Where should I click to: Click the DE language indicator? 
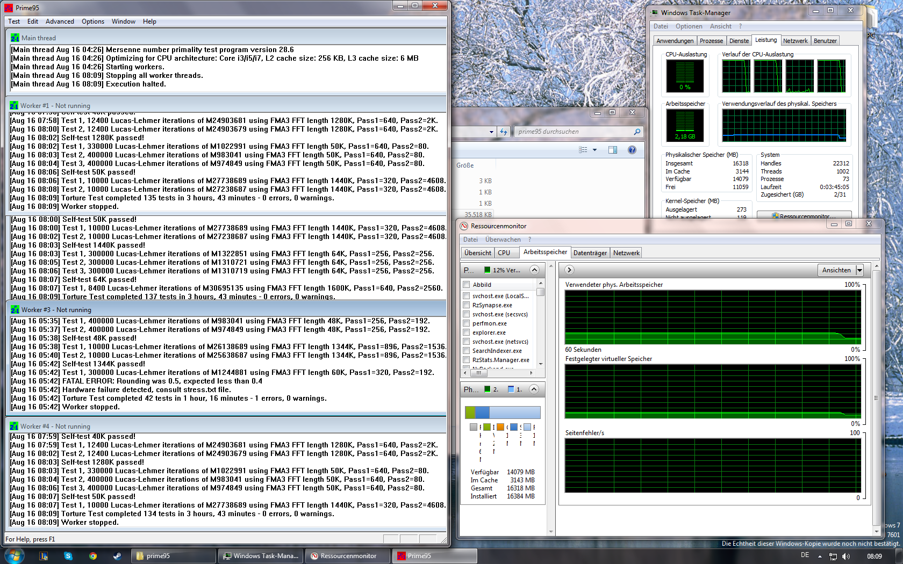point(805,555)
